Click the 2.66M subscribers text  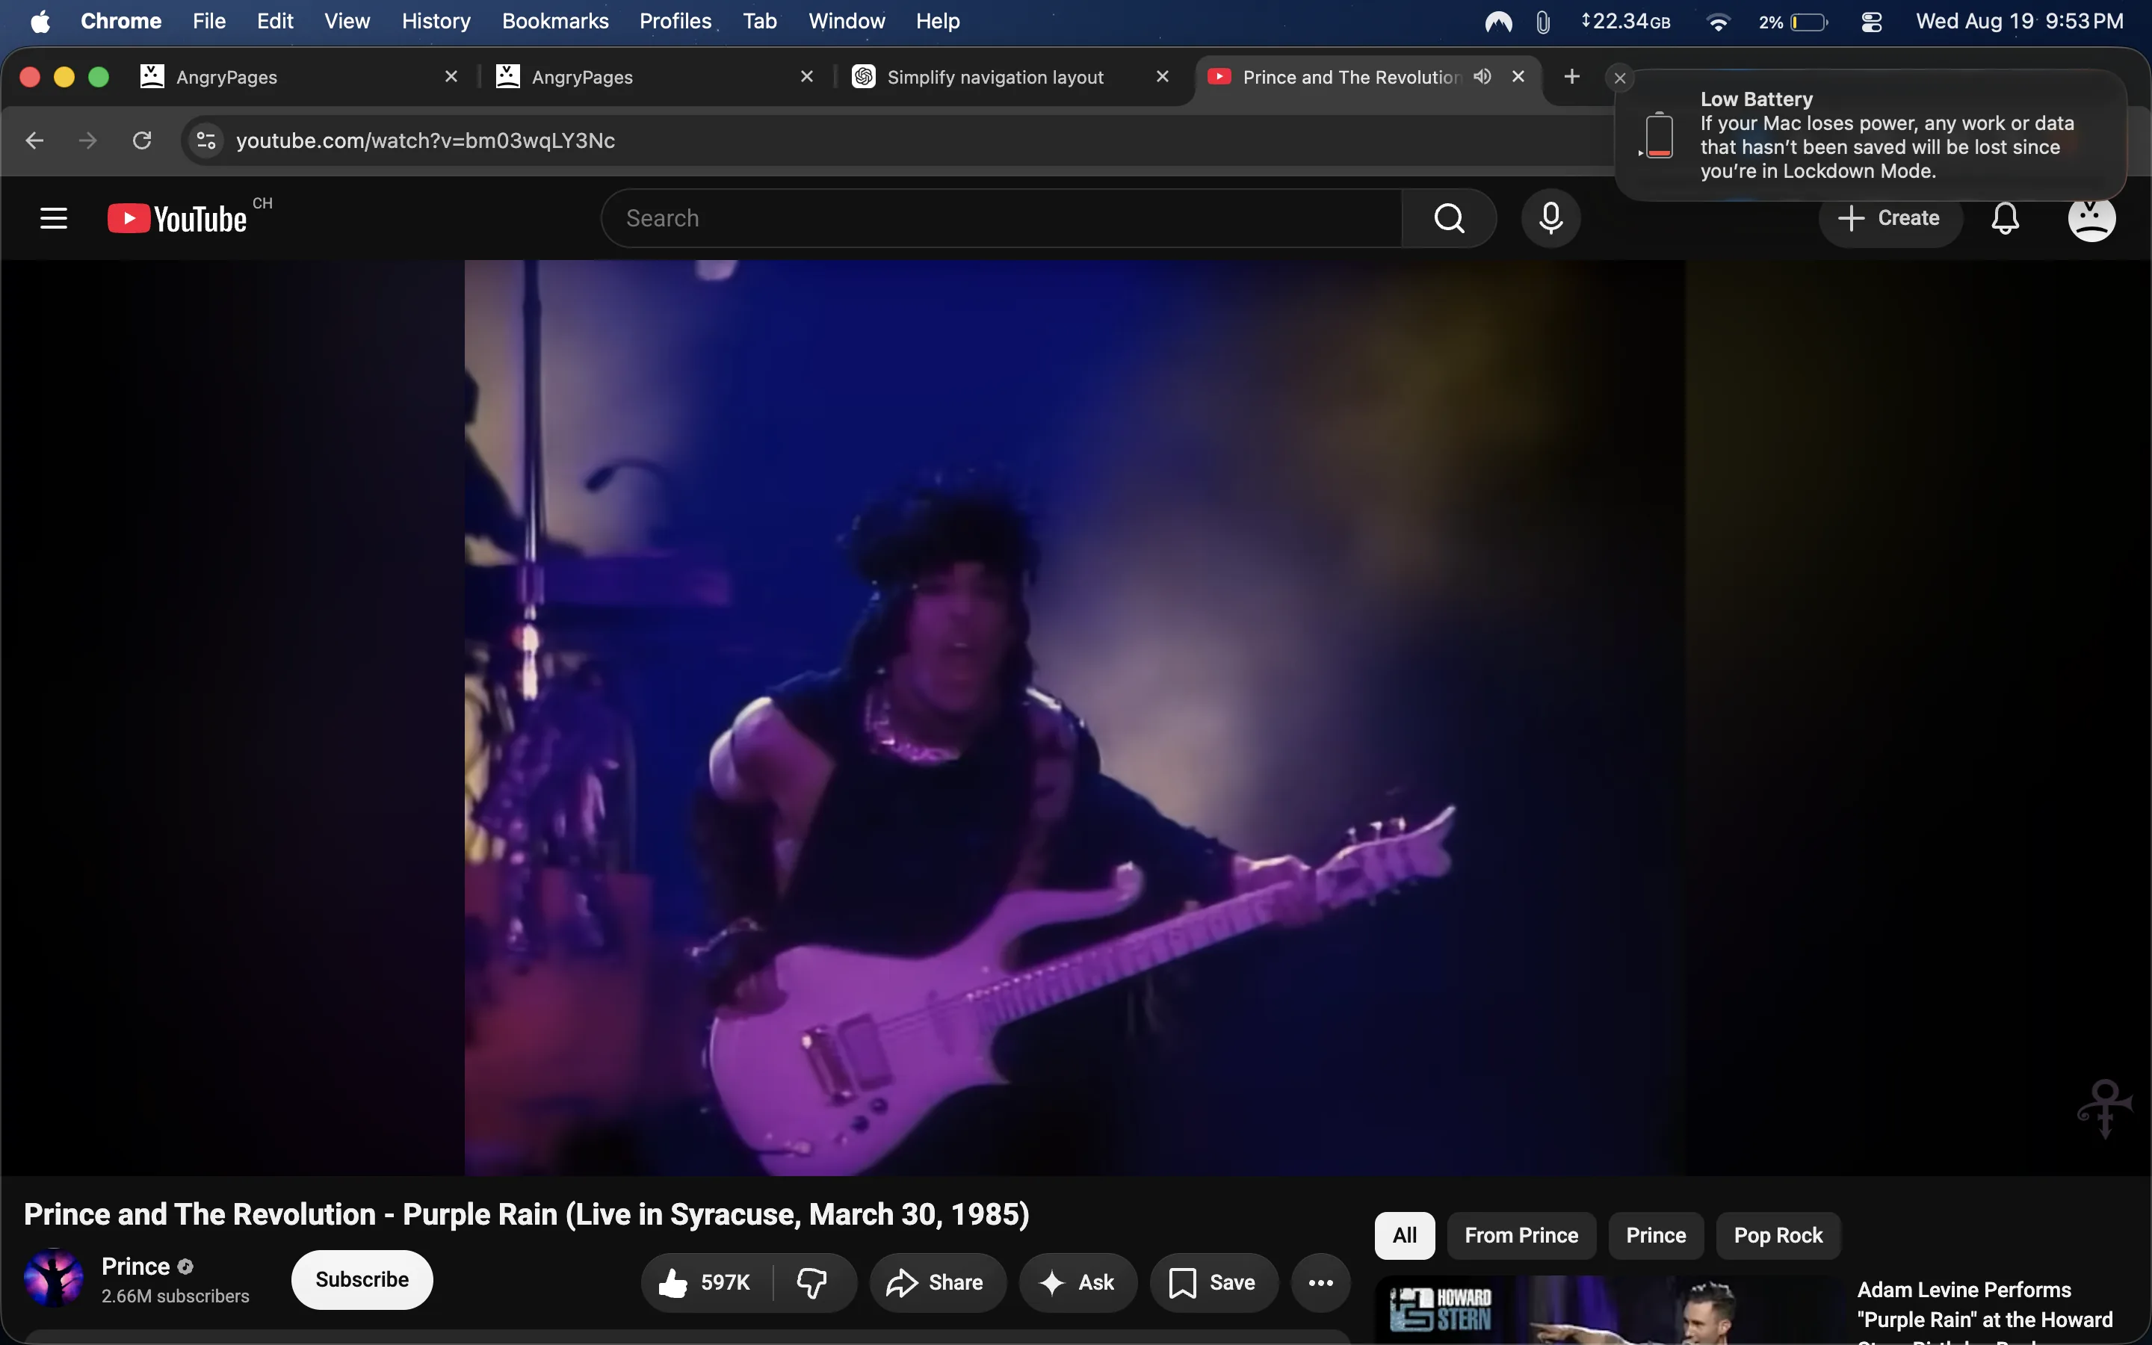pyautogui.click(x=175, y=1296)
